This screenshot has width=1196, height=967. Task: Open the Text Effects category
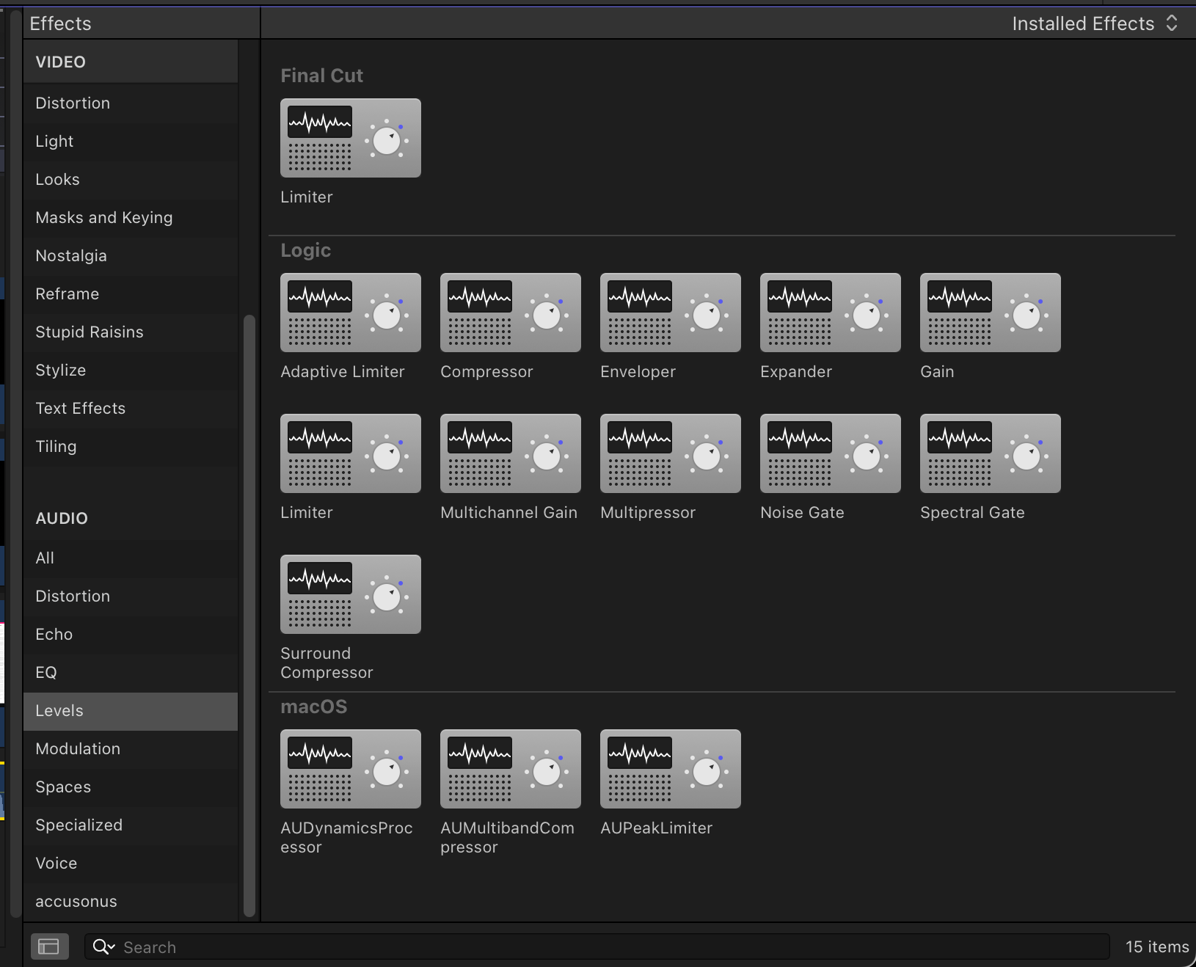(x=131, y=408)
